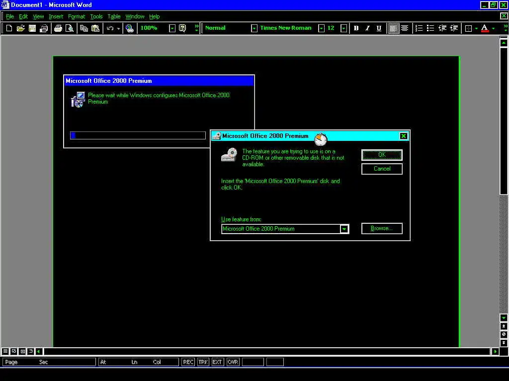Apply bold formatting
The height and width of the screenshot is (381, 509).
click(x=356, y=28)
